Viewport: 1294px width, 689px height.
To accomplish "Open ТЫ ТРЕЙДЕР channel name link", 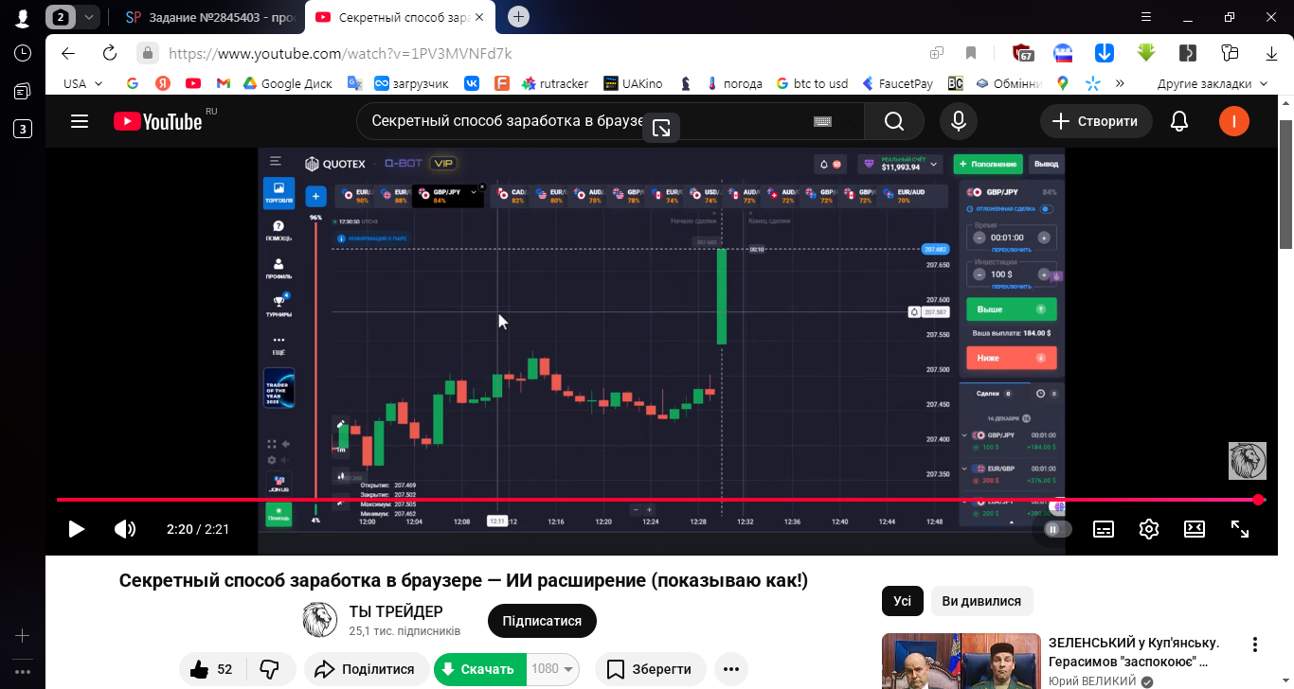I will (x=396, y=611).
